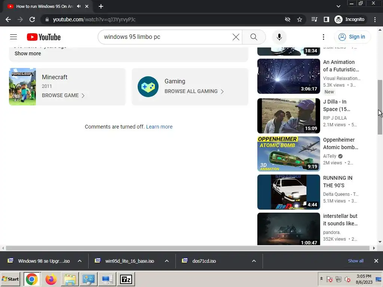Open 7-Zip from taskbar
The image size is (383, 287).
click(x=126, y=279)
